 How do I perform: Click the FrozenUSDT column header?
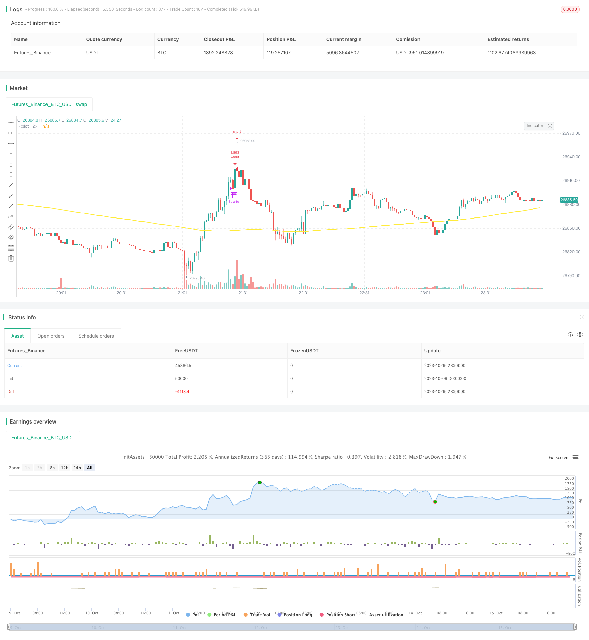point(304,351)
